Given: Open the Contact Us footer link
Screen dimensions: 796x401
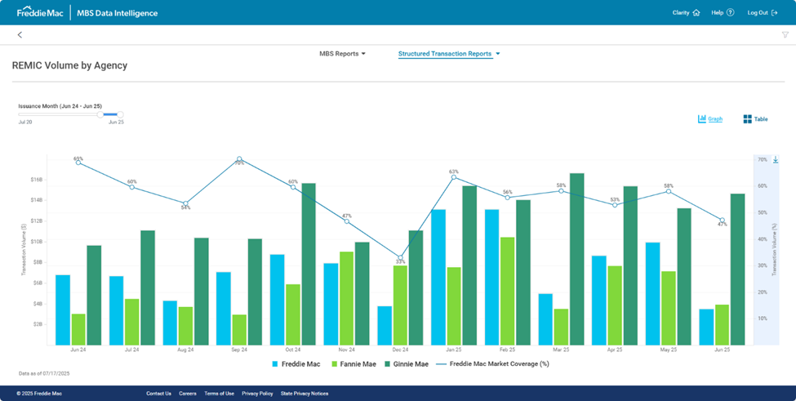Looking at the screenshot, I should (x=158, y=394).
